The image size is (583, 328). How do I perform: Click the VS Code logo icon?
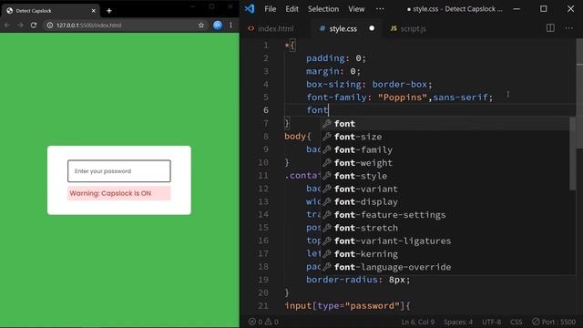click(x=250, y=9)
